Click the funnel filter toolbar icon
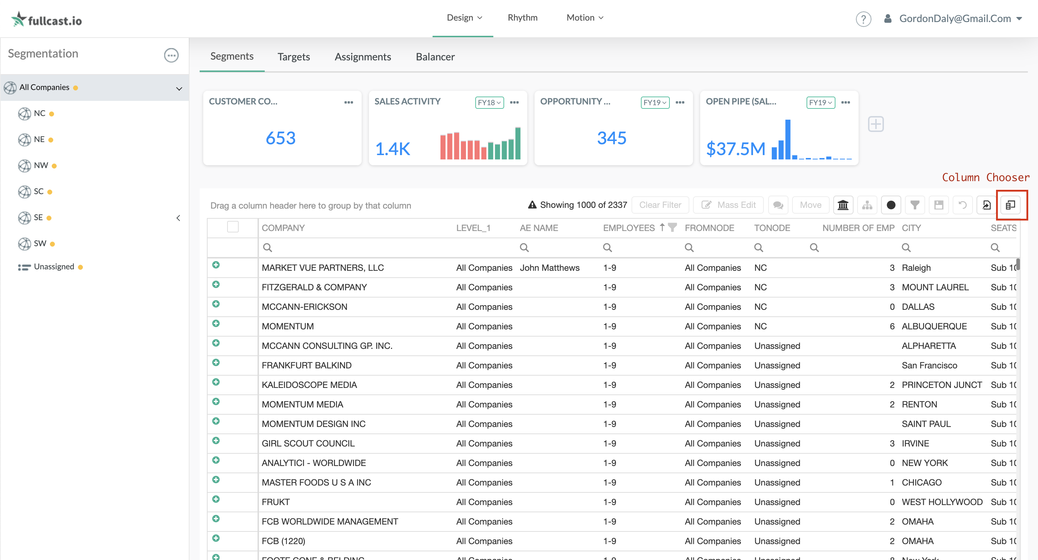This screenshot has height=560, width=1038. click(915, 205)
